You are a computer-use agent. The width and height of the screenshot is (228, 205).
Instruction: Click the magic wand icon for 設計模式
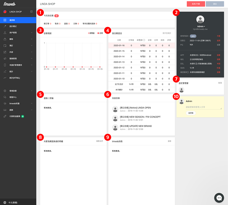pyautogui.click(x=5, y=26)
